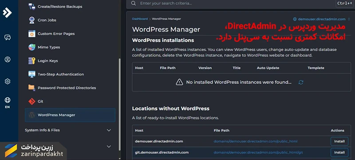Click the Ctrl+K shortcut badge
Viewport: 355px width, 160px height.
point(344,4)
